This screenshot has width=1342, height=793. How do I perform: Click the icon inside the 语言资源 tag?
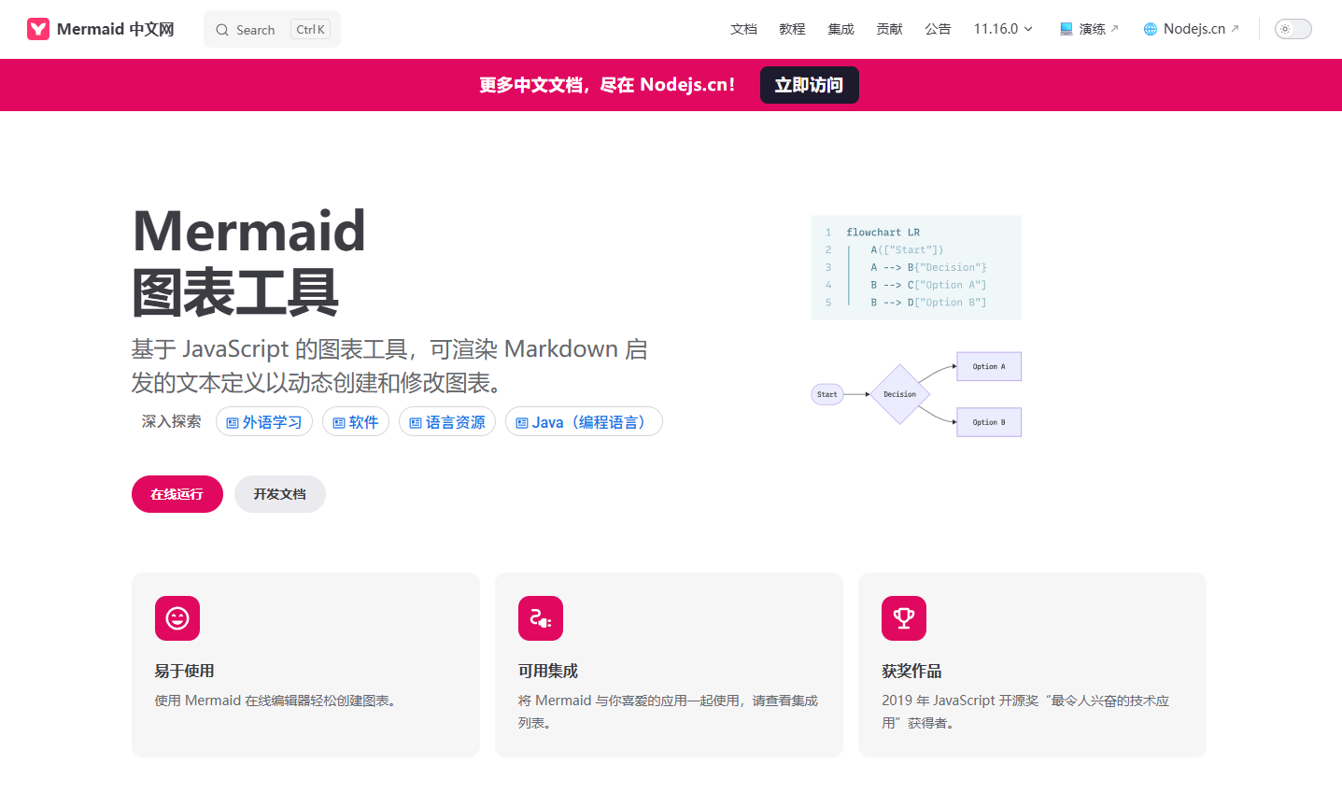pyautogui.click(x=416, y=423)
